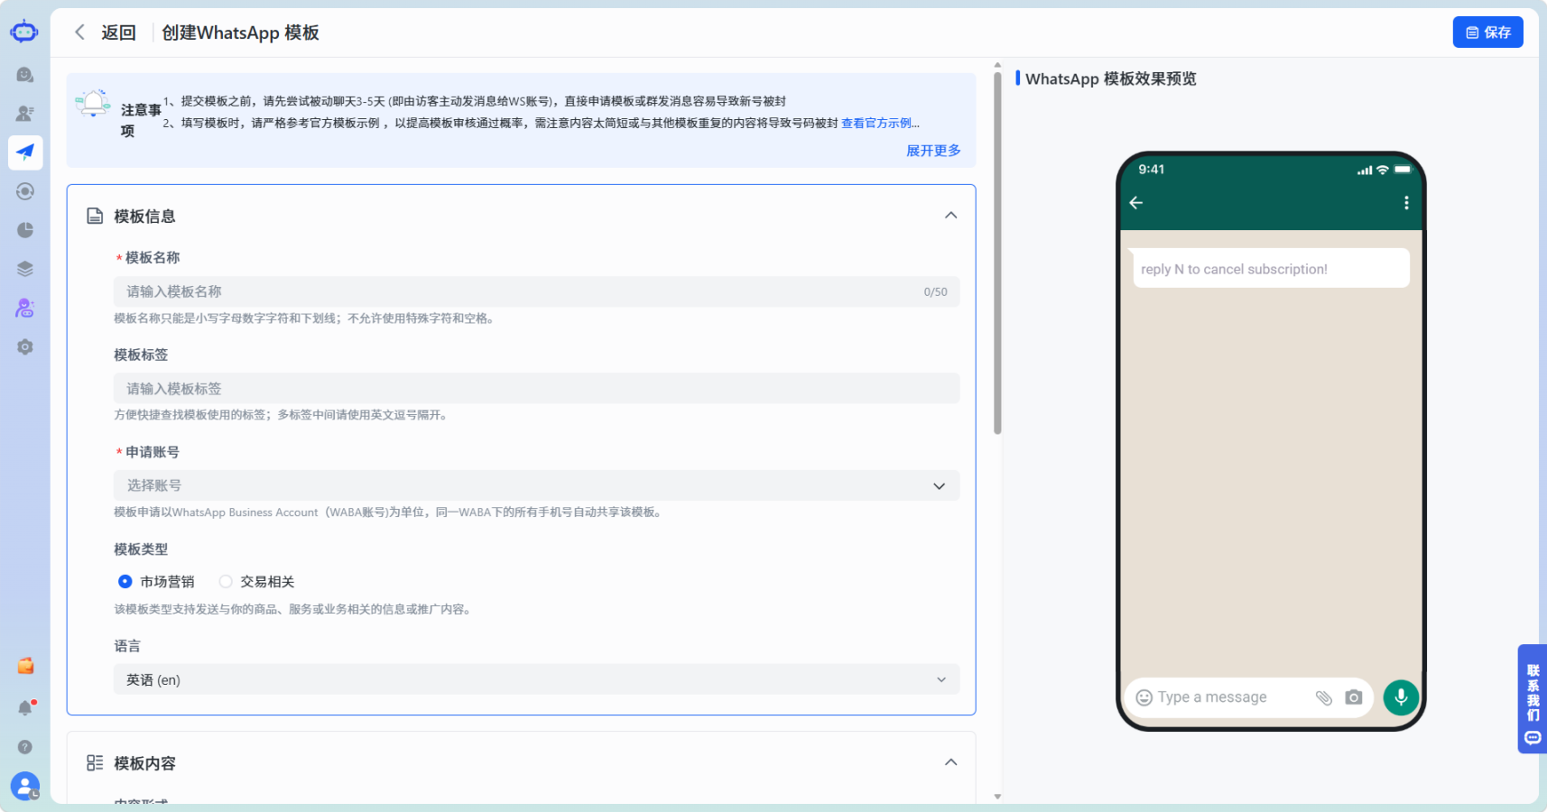The width and height of the screenshot is (1547, 812).
Task: Open the contacts sidebar icon
Action: click(25, 114)
